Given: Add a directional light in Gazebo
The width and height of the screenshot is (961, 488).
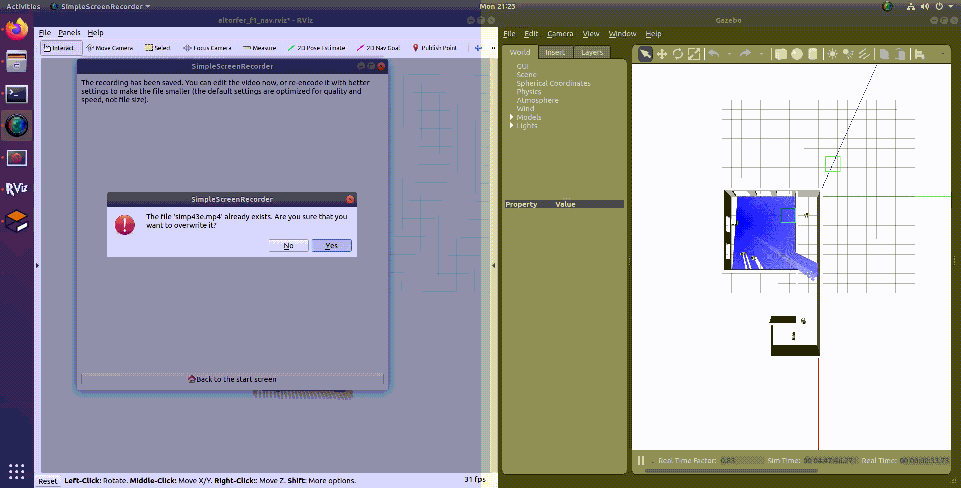Looking at the screenshot, I should (x=864, y=54).
